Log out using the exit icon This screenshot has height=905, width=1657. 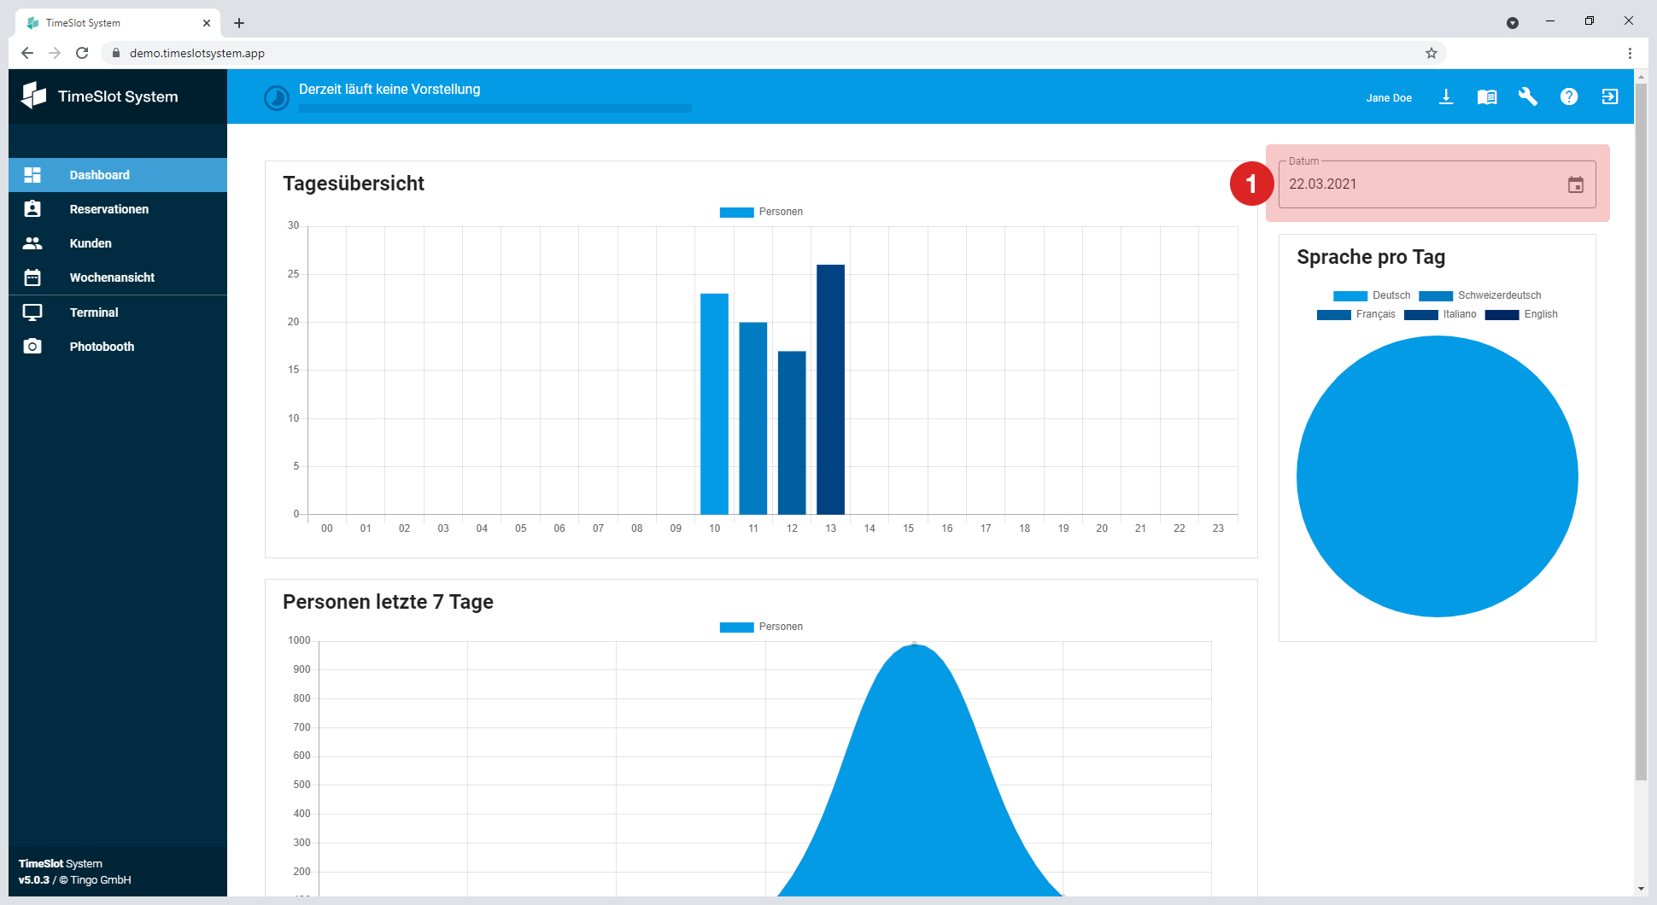tap(1610, 96)
